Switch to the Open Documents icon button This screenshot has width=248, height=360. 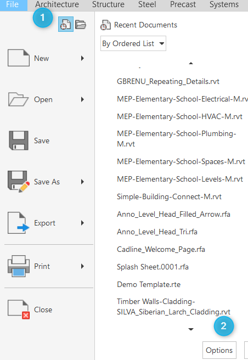coord(81,24)
